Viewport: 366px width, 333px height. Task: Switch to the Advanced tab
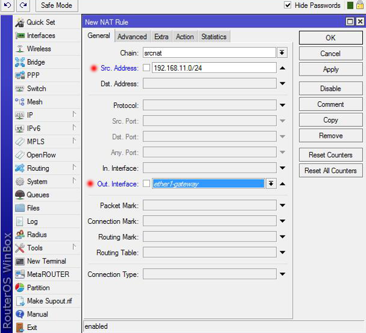(x=132, y=37)
